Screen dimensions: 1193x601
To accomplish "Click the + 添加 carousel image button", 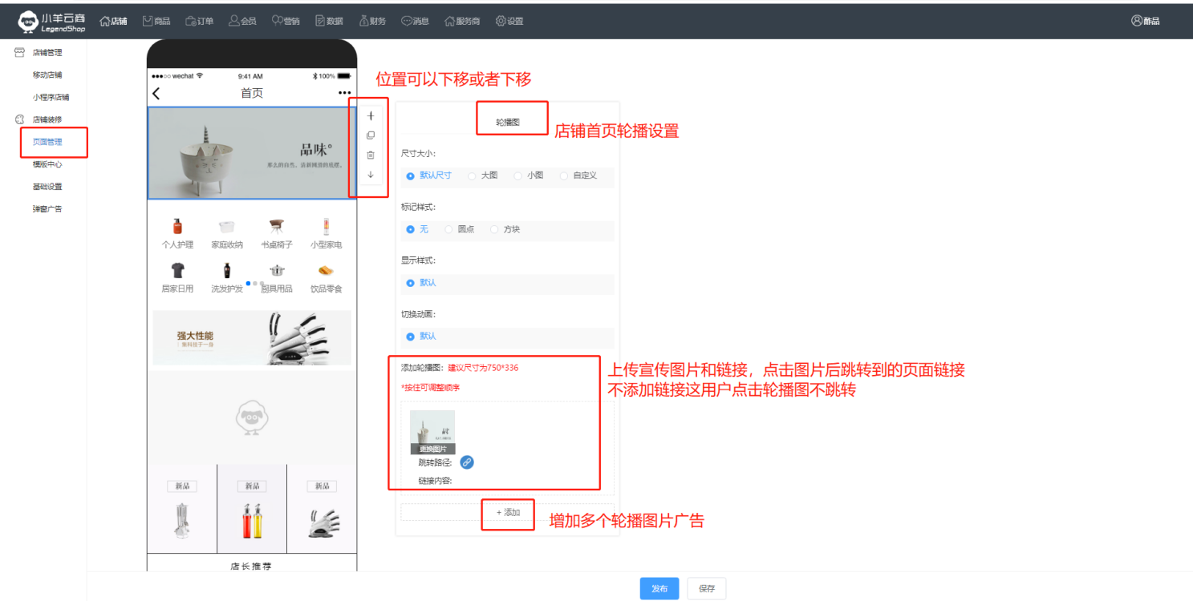I will coord(508,513).
